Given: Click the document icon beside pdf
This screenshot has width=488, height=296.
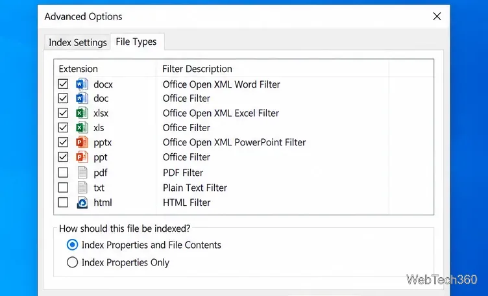Looking at the screenshot, I should point(82,173).
